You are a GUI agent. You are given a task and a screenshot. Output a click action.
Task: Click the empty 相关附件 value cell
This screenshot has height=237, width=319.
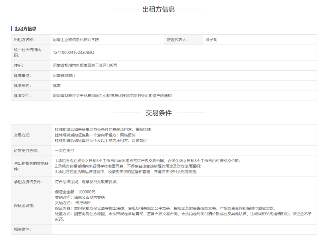click(x=184, y=229)
